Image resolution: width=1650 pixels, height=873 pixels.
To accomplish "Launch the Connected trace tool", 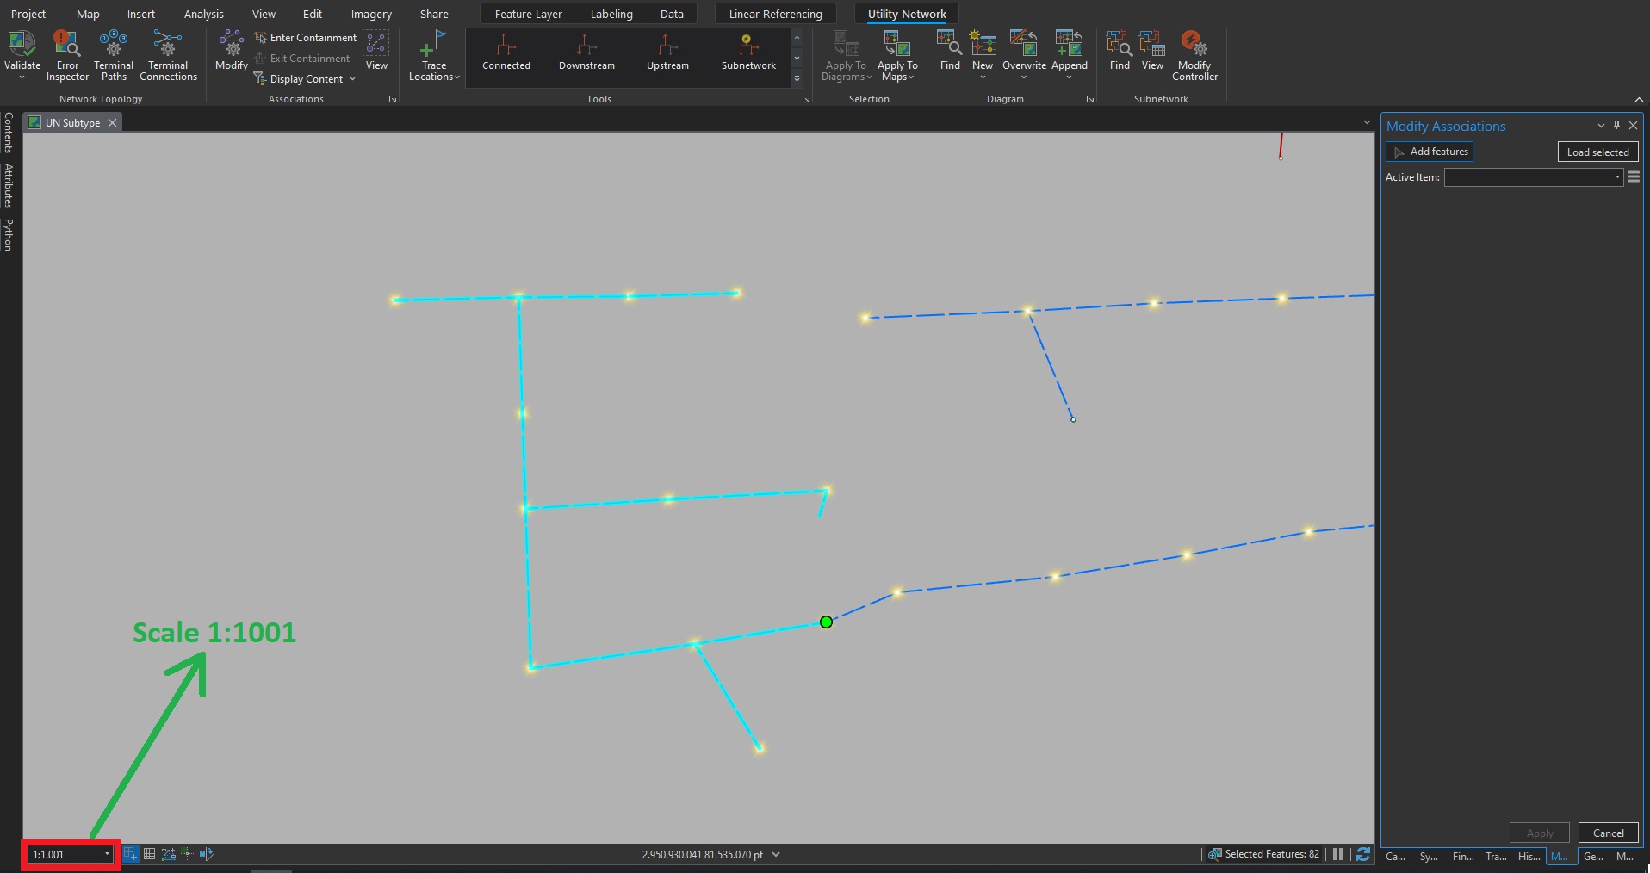I will (506, 53).
